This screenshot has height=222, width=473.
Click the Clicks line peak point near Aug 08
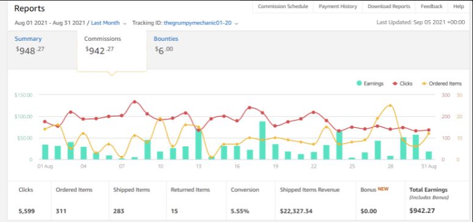(x=135, y=102)
